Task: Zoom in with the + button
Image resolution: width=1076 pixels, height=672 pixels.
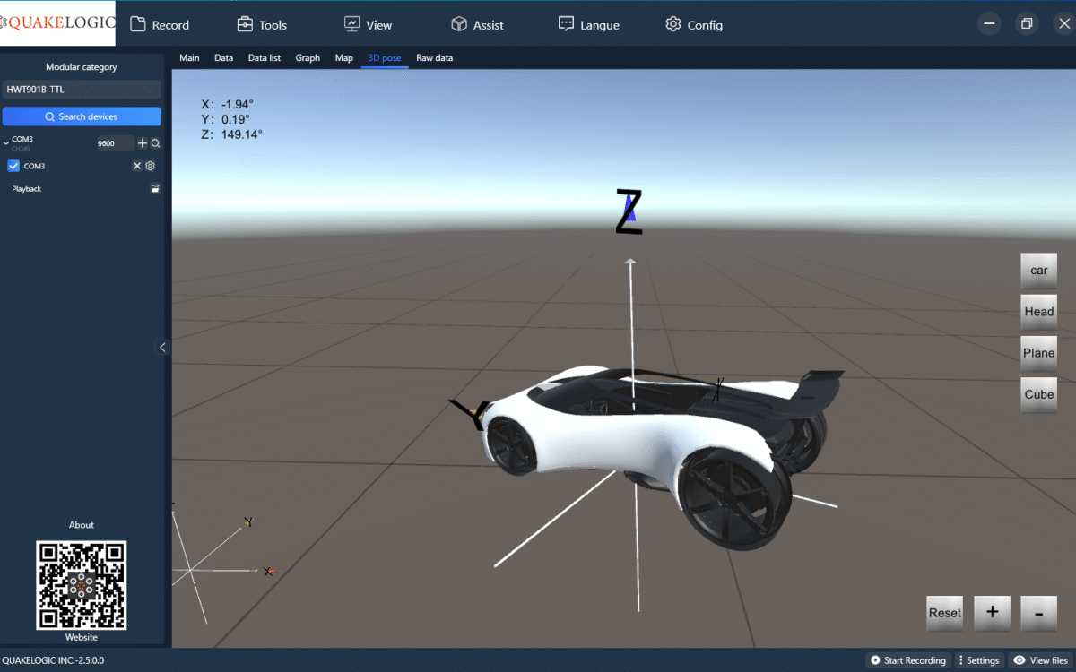Action: coord(992,613)
